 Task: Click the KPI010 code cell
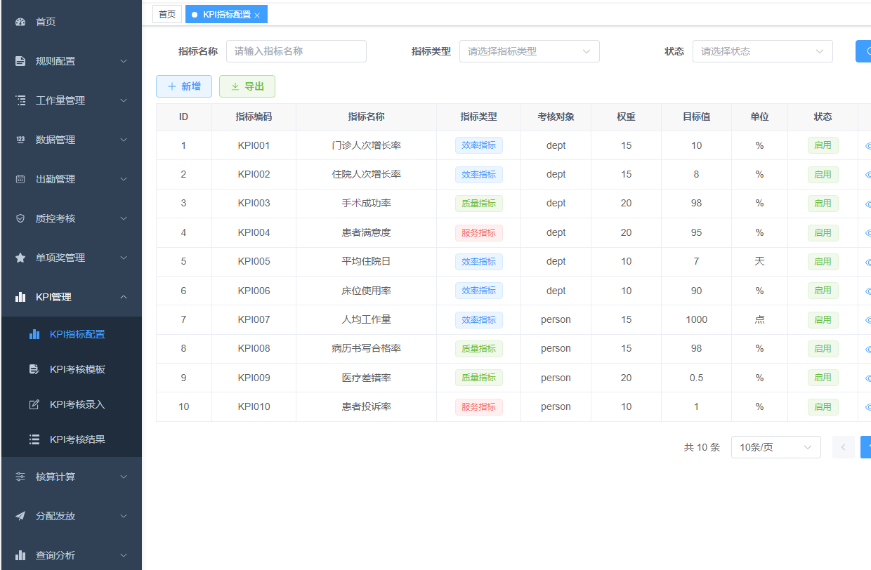[254, 406]
